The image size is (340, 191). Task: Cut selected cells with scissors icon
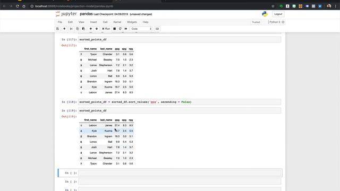coord(71,29)
